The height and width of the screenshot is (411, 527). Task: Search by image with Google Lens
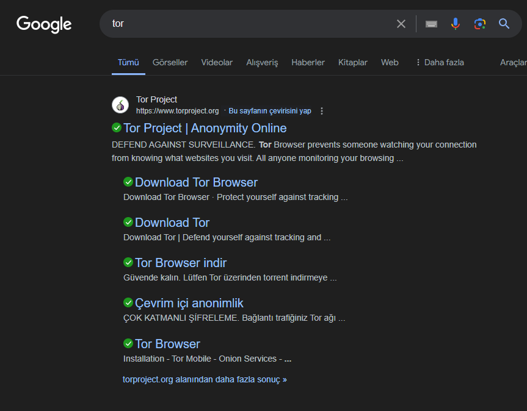480,24
